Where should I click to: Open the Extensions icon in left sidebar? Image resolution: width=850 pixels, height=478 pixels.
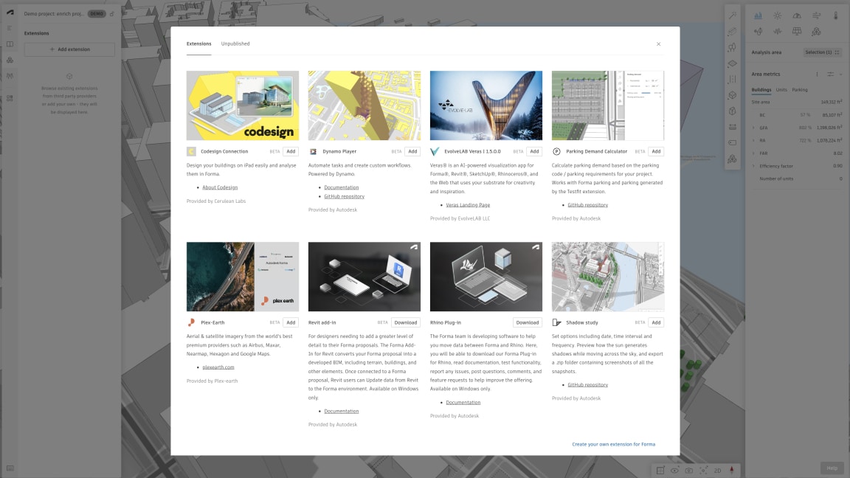10,97
